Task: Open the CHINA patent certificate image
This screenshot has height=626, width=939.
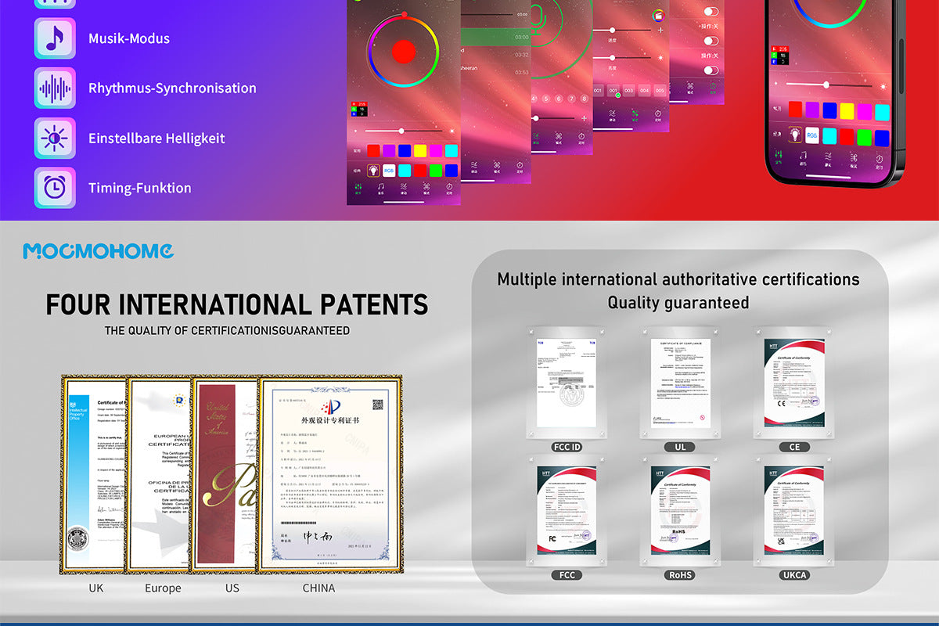Action: click(x=329, y=477)
